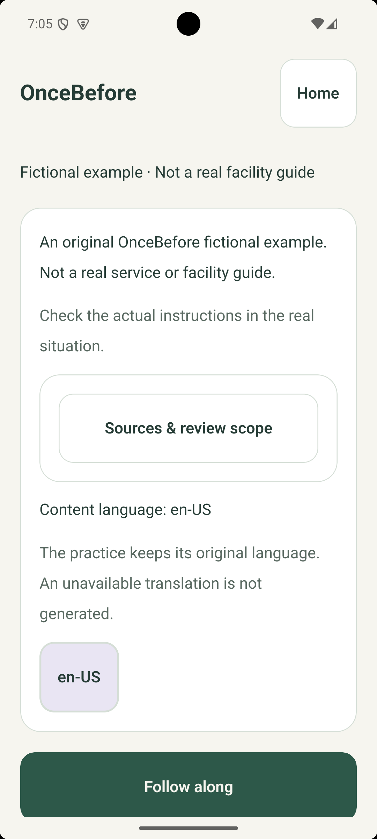Tap the OnceBefore app title

click(78, 93)
